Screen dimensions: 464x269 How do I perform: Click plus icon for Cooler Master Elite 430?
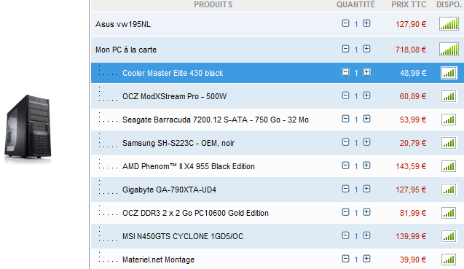[366, 72]
